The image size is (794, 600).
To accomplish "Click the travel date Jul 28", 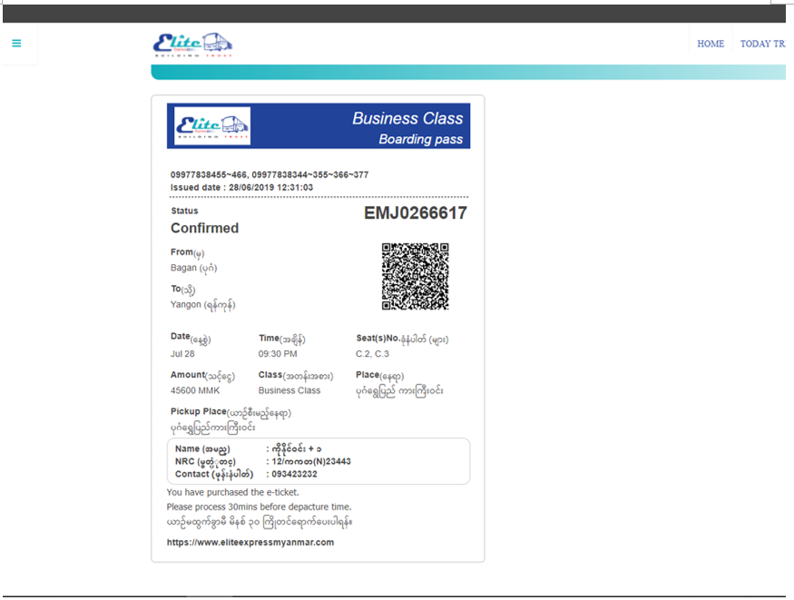I will point(183,354).
